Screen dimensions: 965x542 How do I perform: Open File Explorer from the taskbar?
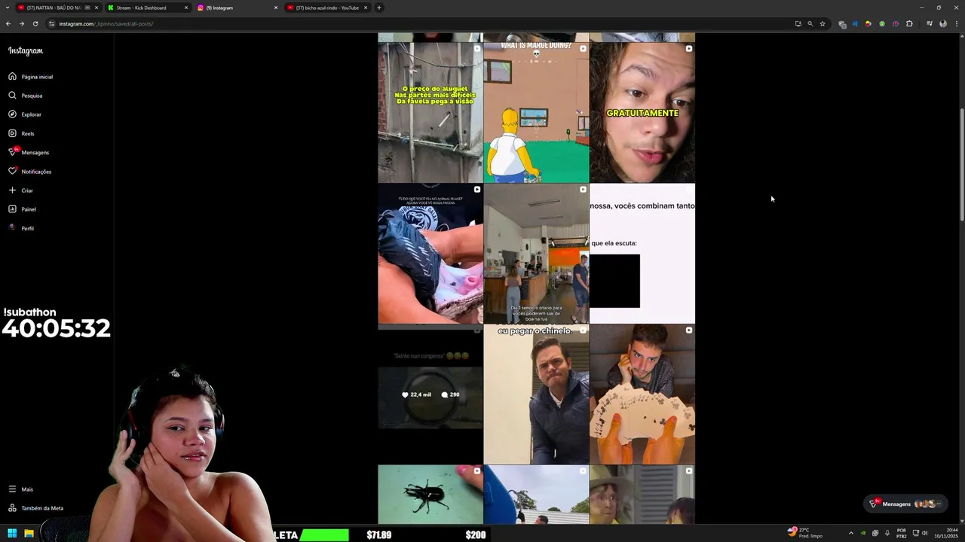29,534
